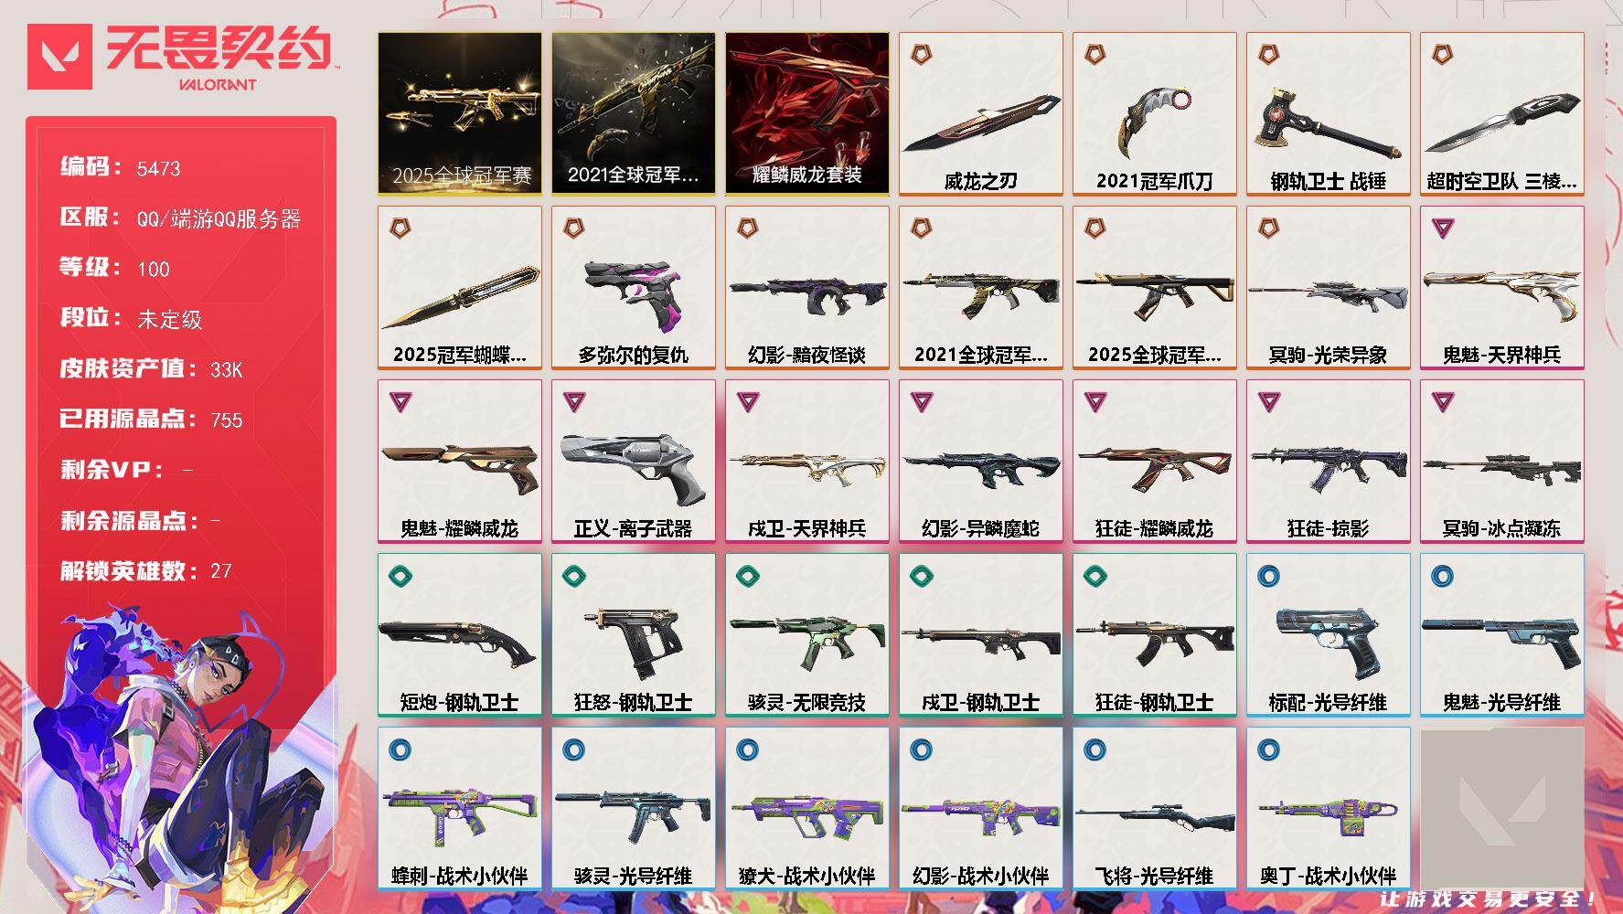Select the 标配-光导纤维 pistol skin
This screenshot has height=914, width=1623.
click(x=1328, y=635)
